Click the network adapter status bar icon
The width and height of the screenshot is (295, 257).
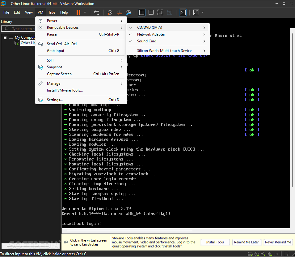point(263,254)
